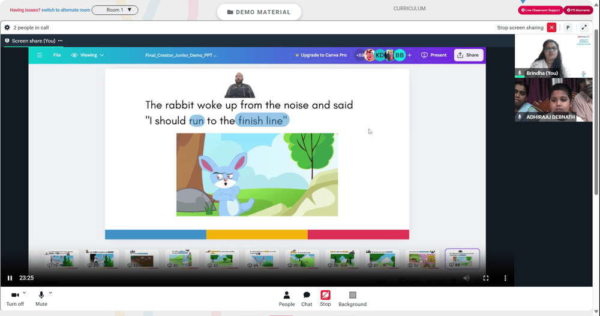The image size is (600, 316).
Task: Open the Room 1 dropdown
Action: pyautogui.click(x=115, y=10)
